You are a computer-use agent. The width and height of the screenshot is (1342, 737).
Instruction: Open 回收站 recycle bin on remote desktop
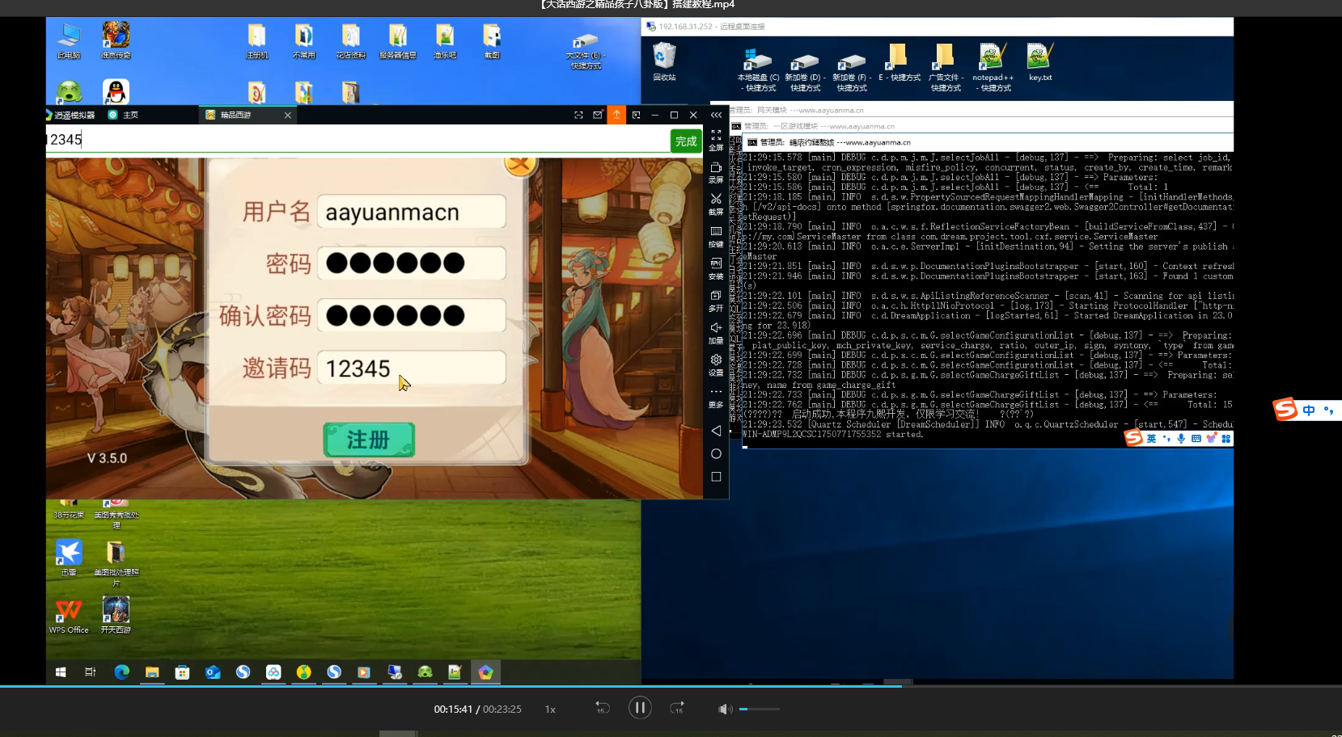click(664, 61)
